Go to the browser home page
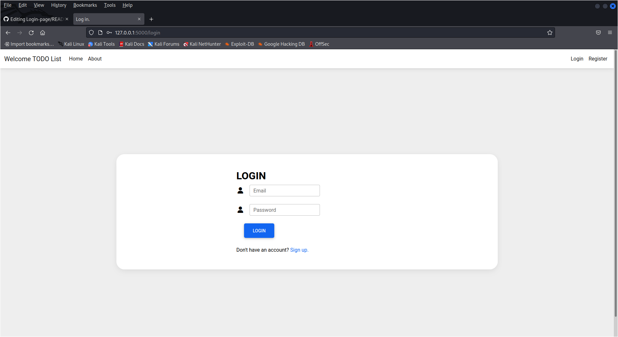618x337 pixels. click(x=42, y=33)
